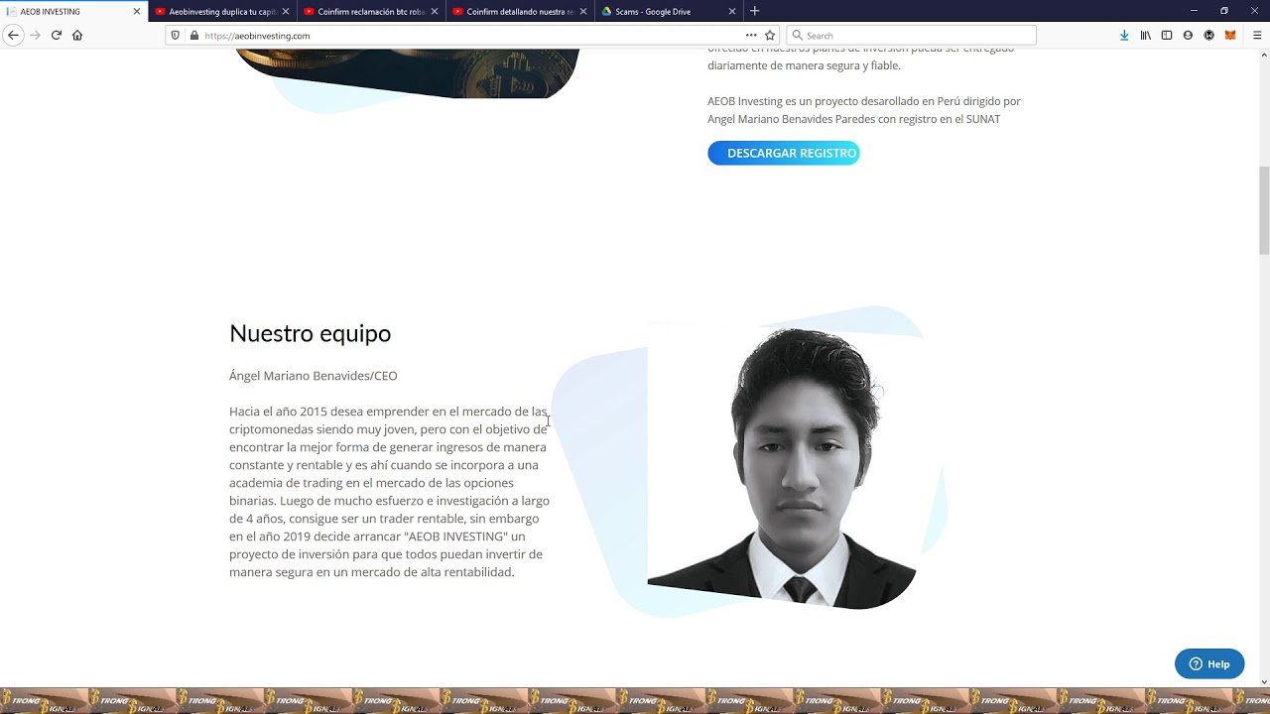Click the DESCARGAR REGISTRO button

tap(784, 153)
